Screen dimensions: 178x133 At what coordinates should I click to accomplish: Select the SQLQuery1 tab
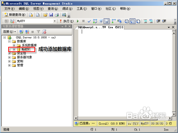100,27
